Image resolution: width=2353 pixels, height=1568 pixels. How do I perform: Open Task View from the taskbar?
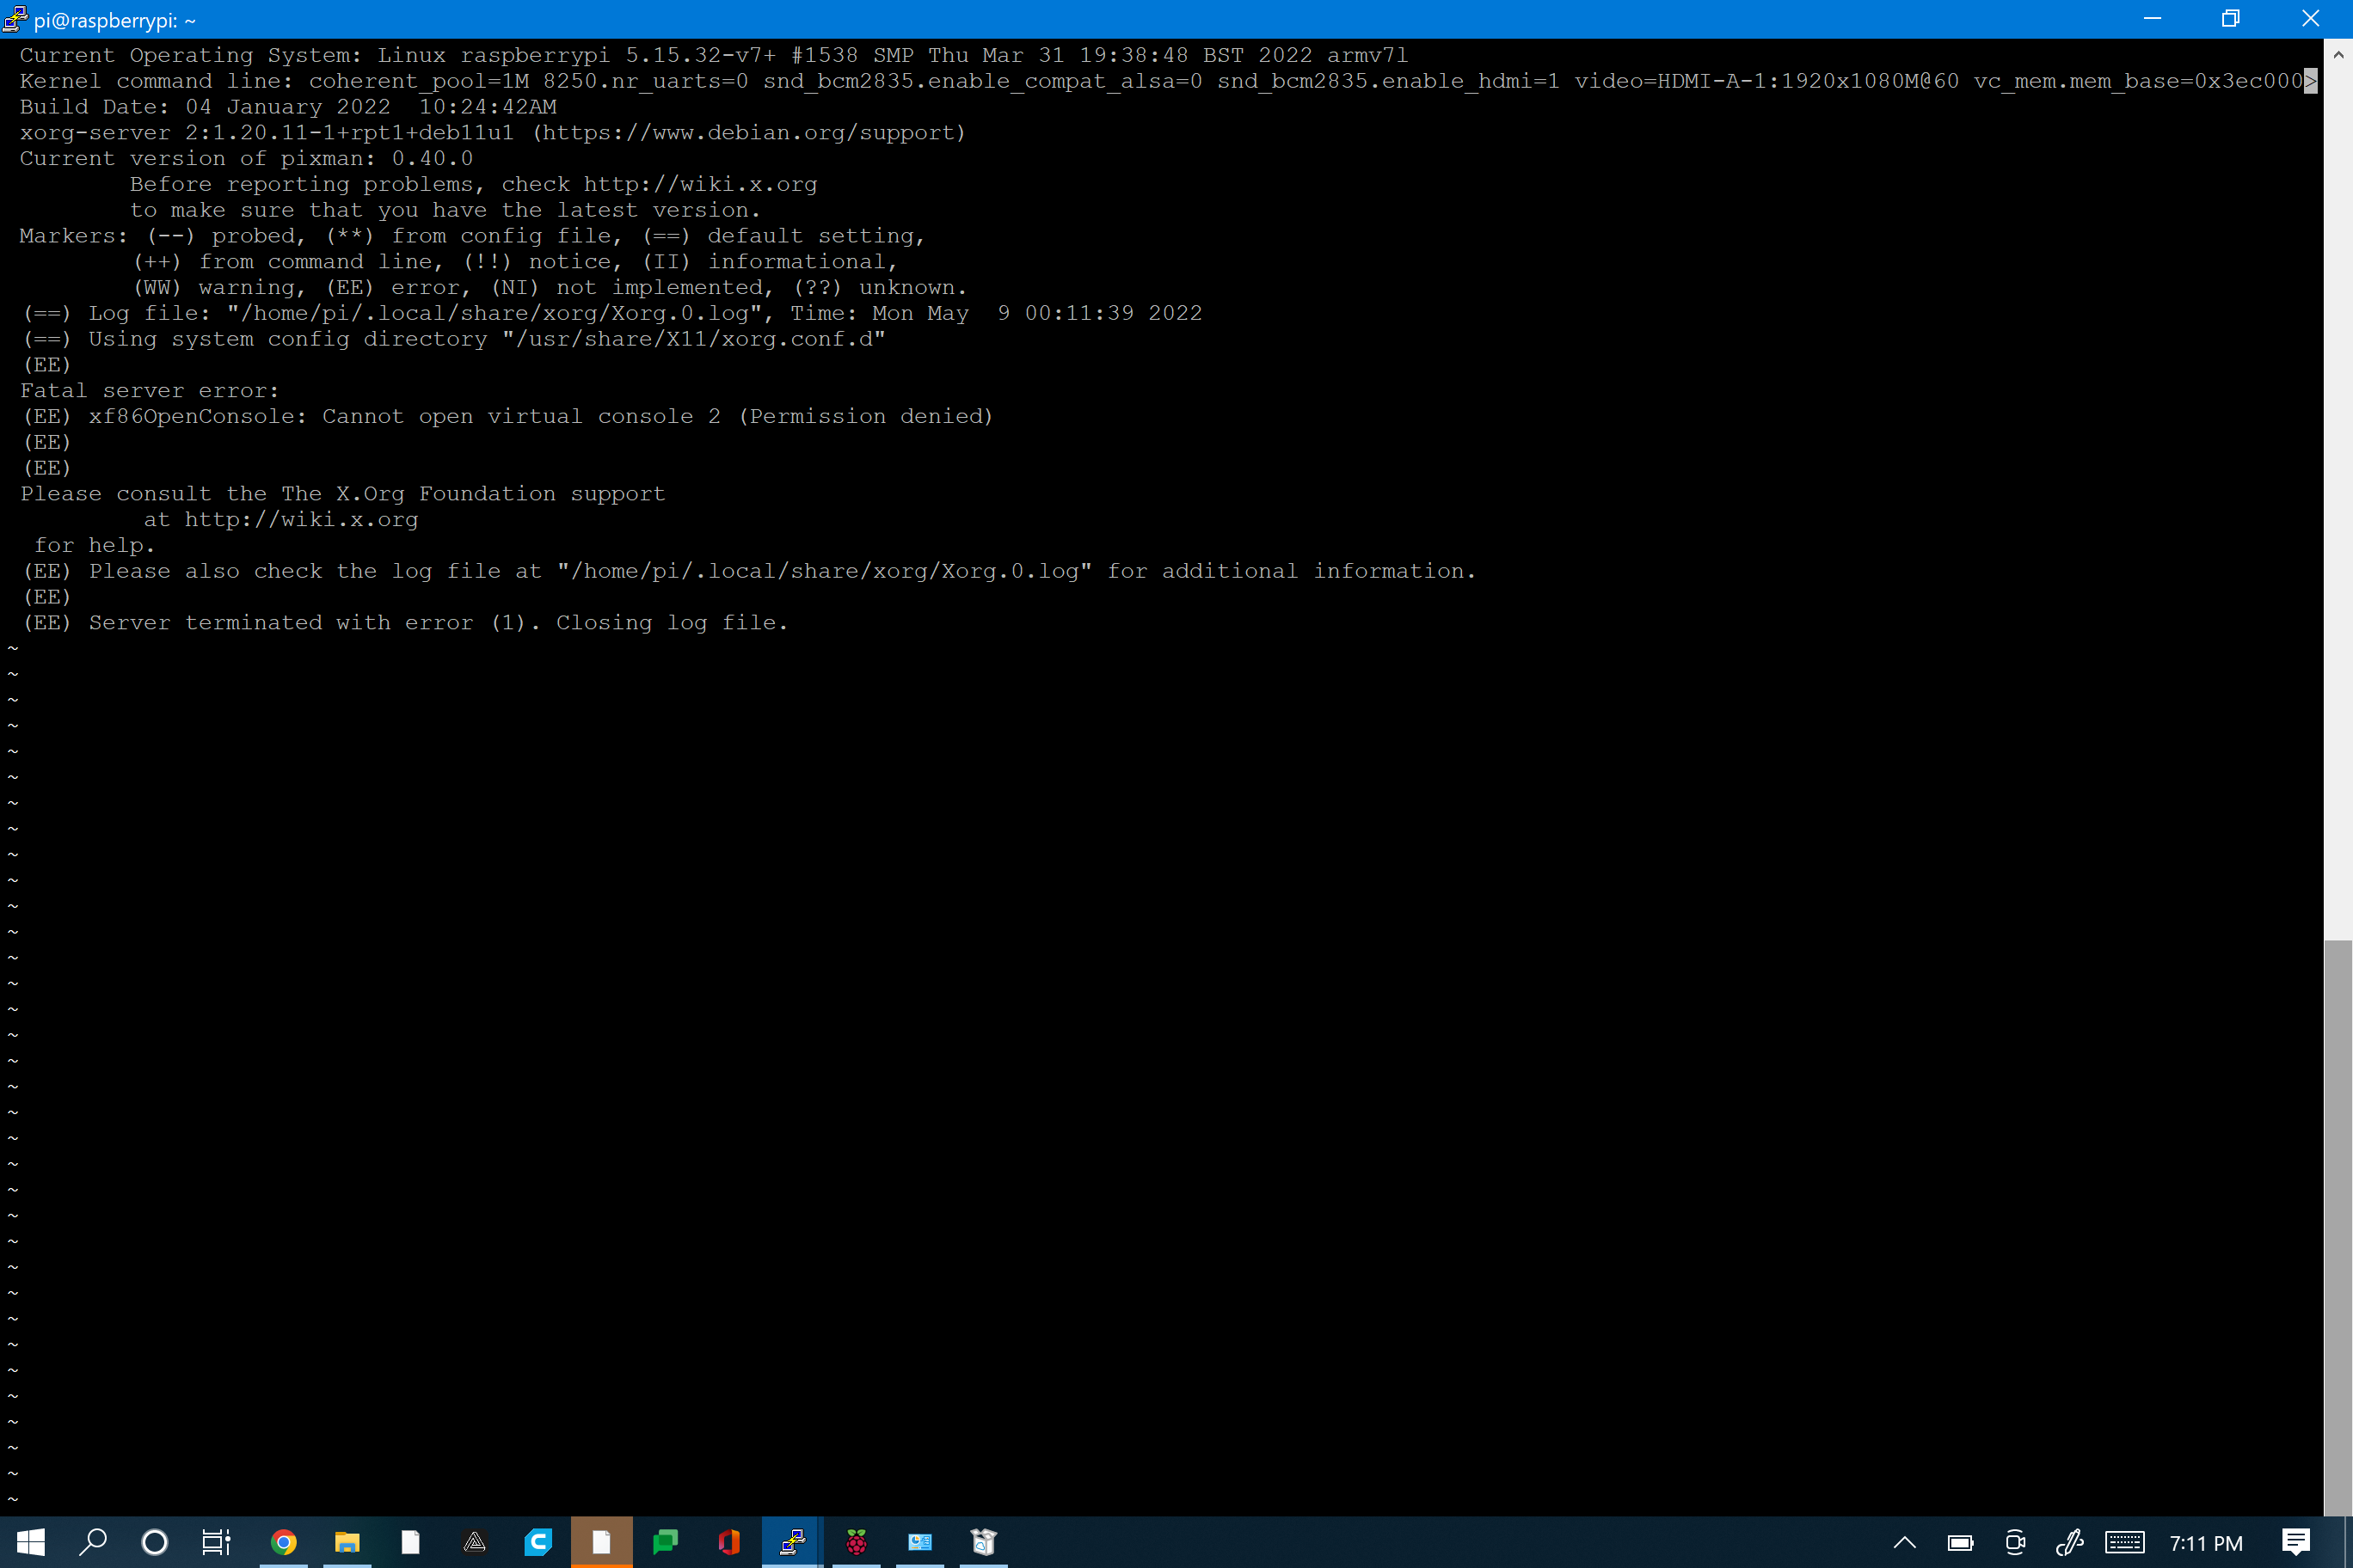click(216, 1542)
